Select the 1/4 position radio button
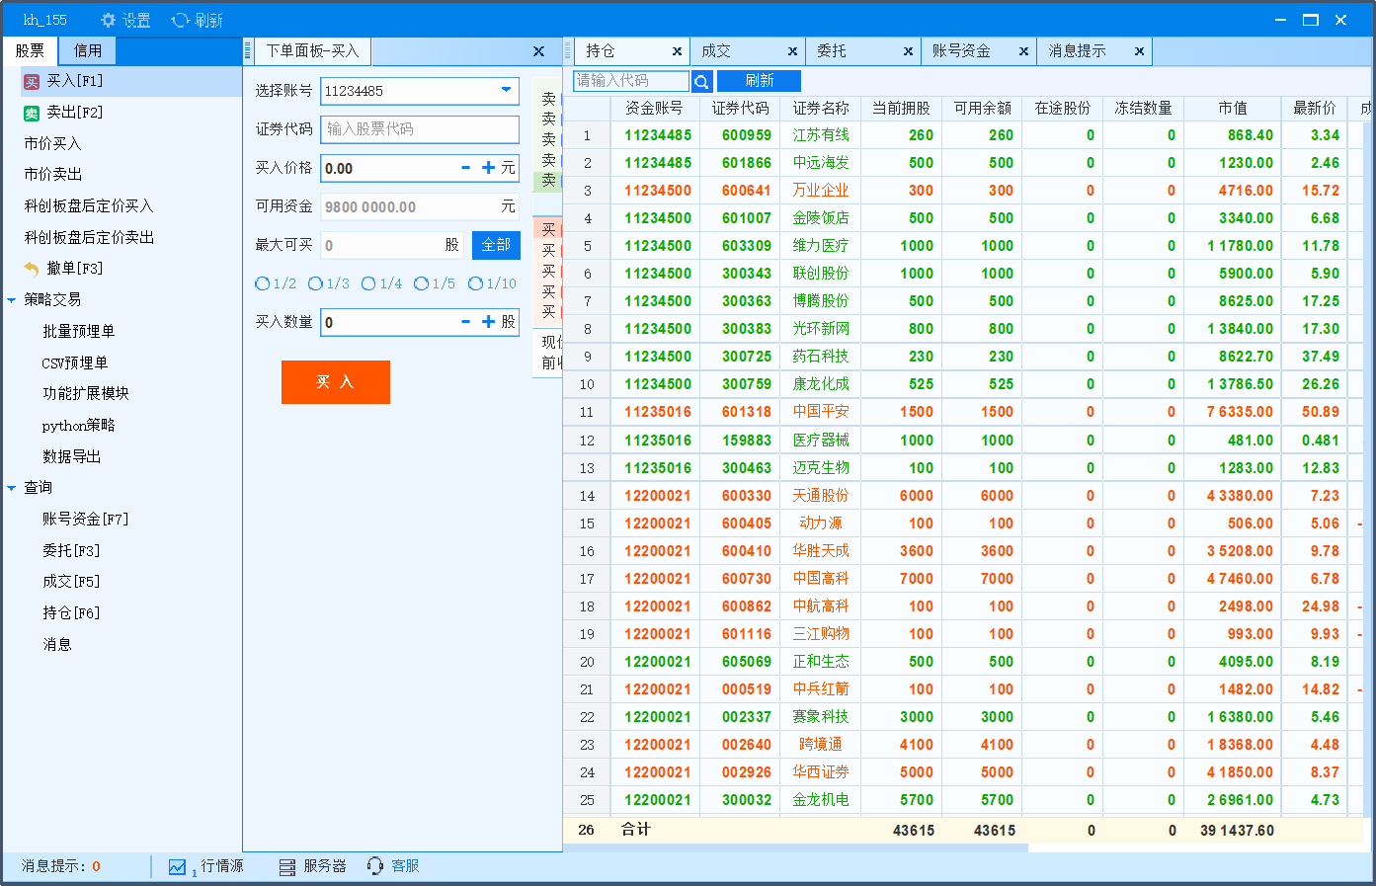Image resolution: width=1376 pixels, height=886 pixels. point(368,283)
